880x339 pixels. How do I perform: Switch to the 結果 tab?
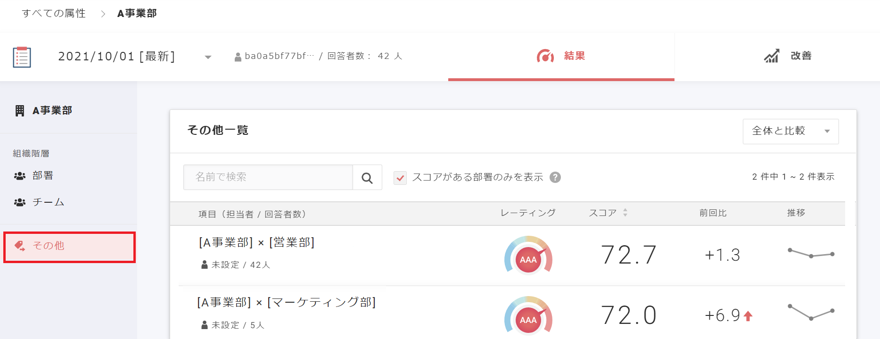click(x=561, y=56)
